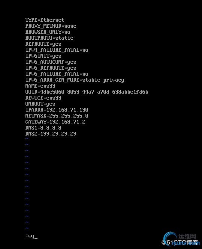Click the GATEWAY=192.168.71.2 line

pyautogui.click(x=55, y=122)
